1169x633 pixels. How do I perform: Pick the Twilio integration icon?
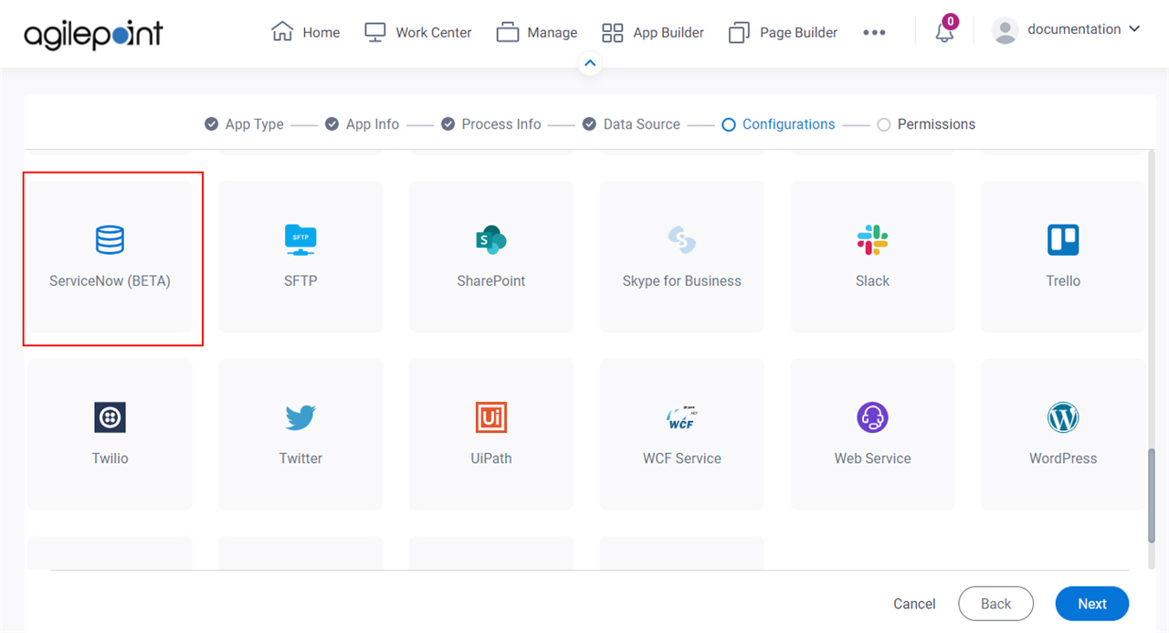110,434
